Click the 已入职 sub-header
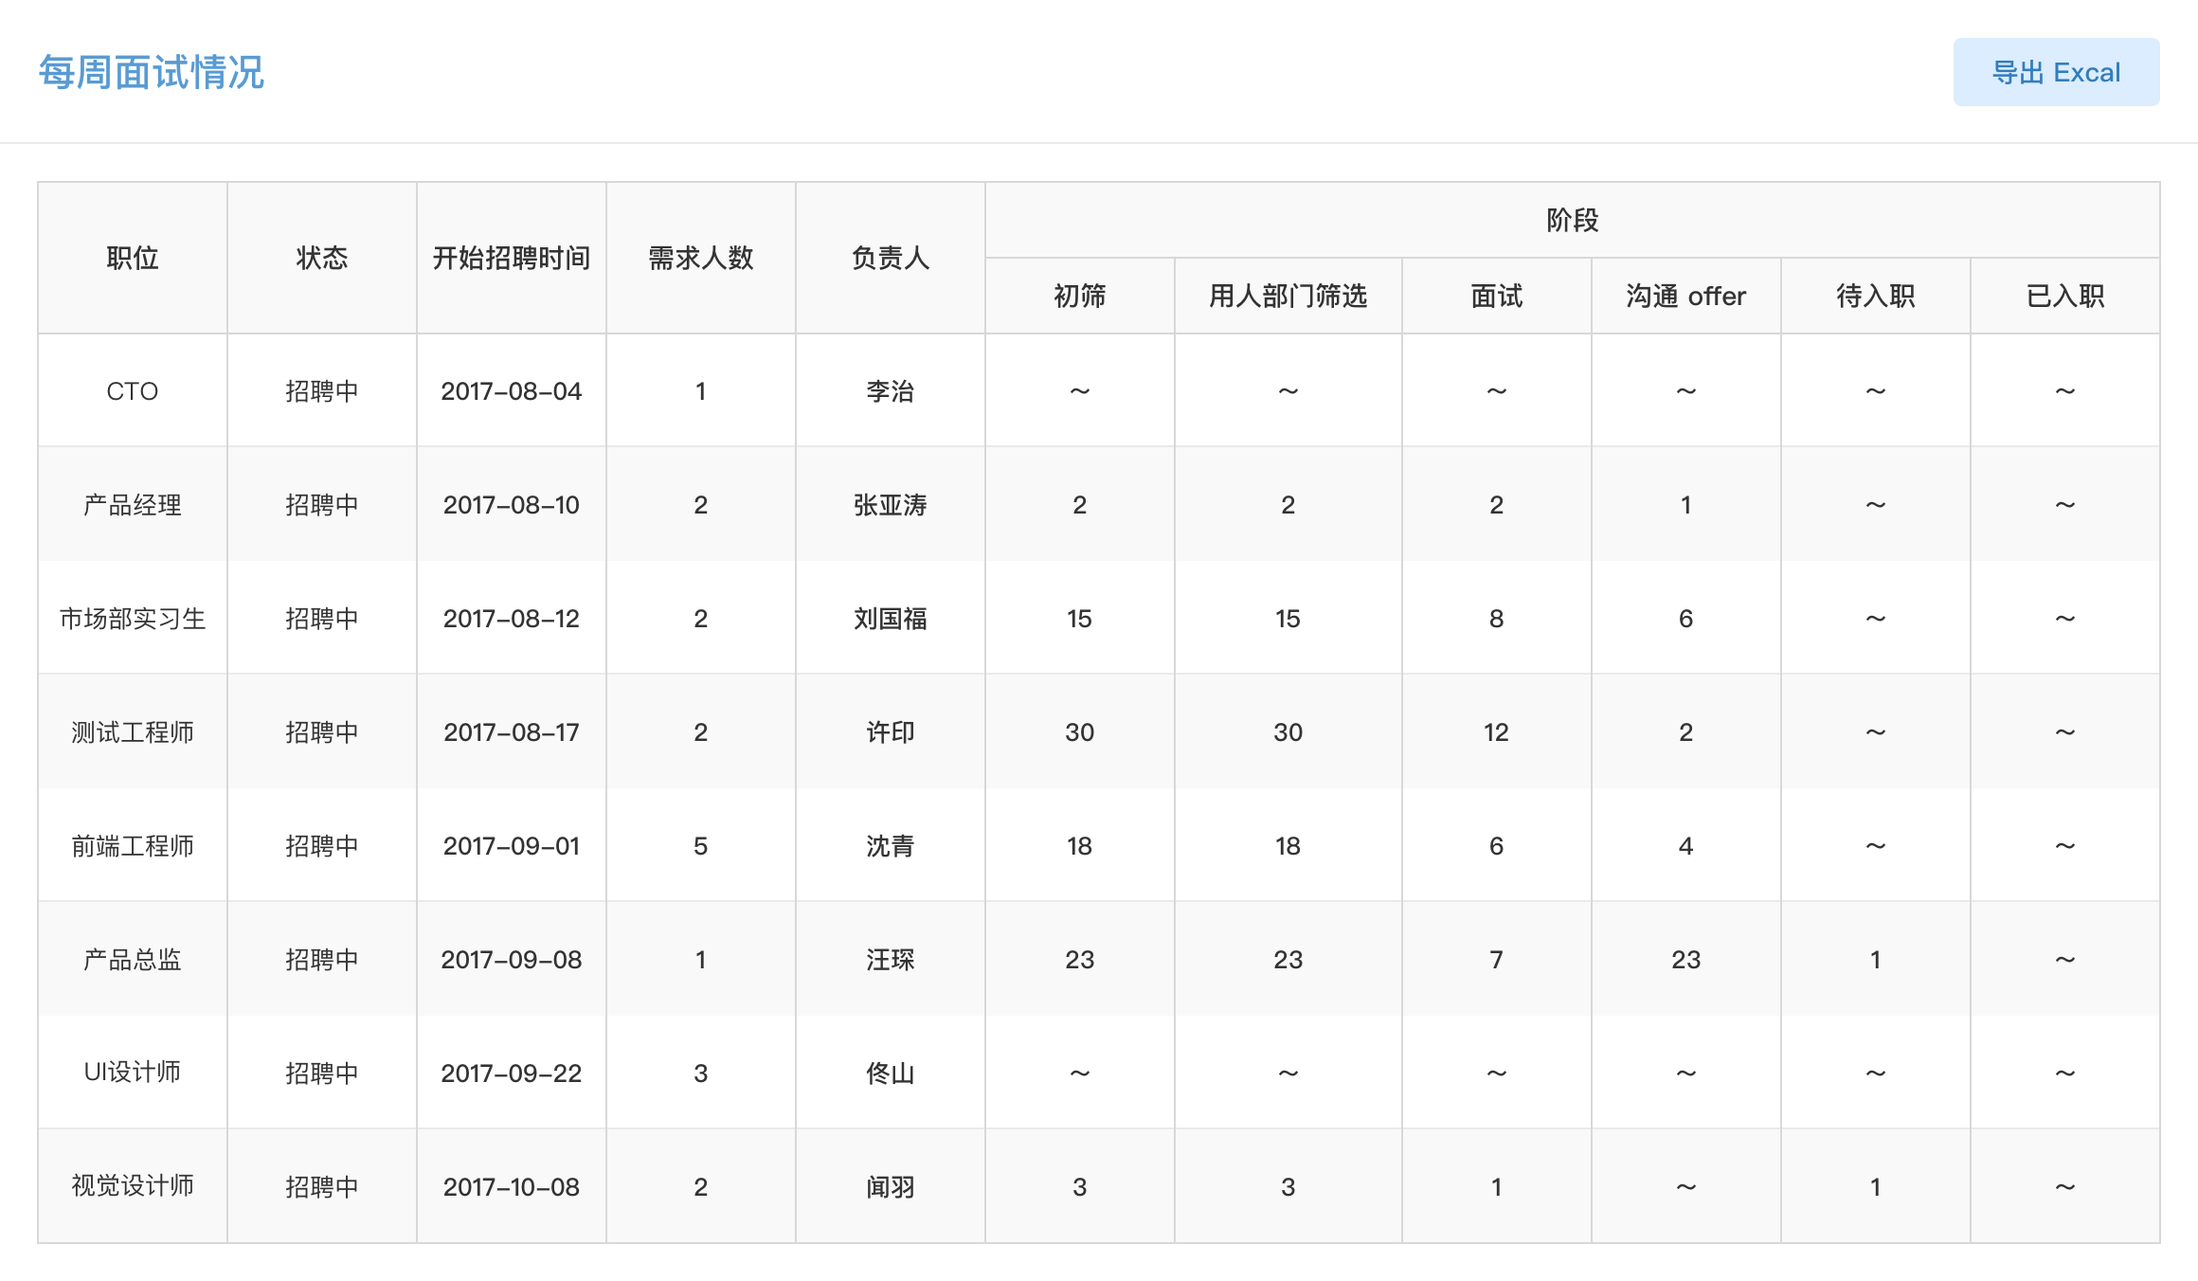This screenshot has height=1281, width=2198. (x=2065, y=296)
